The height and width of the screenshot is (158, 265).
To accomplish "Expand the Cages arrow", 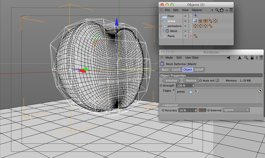I will point(174,90).
